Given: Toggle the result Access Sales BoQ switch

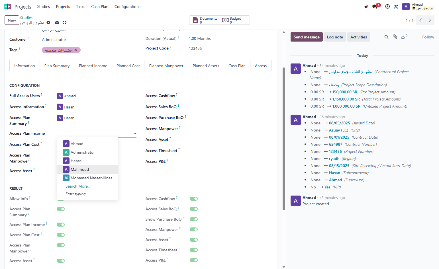Looking at the screenshot, I should coord(194,209).
